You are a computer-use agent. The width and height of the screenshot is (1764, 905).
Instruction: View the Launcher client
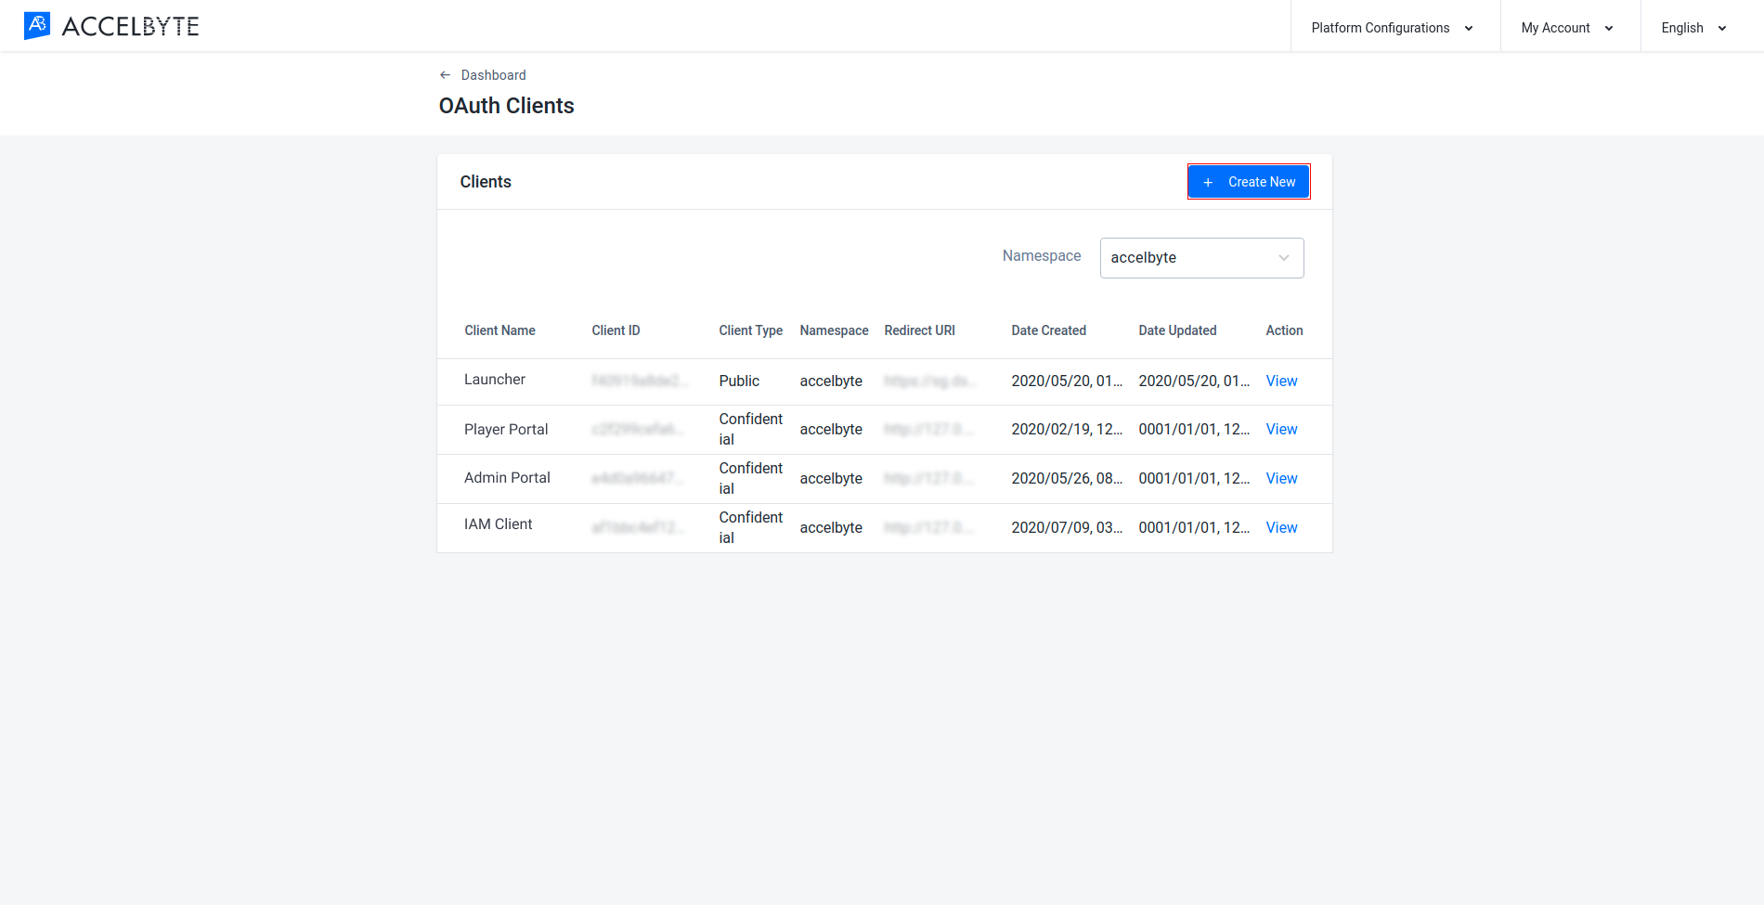1281,381
